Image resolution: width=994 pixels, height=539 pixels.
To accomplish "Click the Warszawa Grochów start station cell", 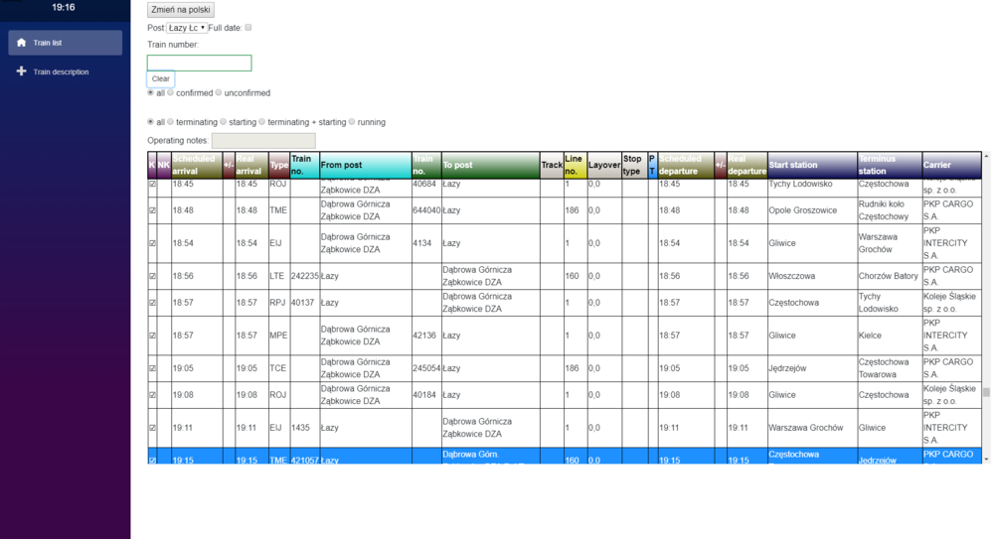I will (812, 428).
